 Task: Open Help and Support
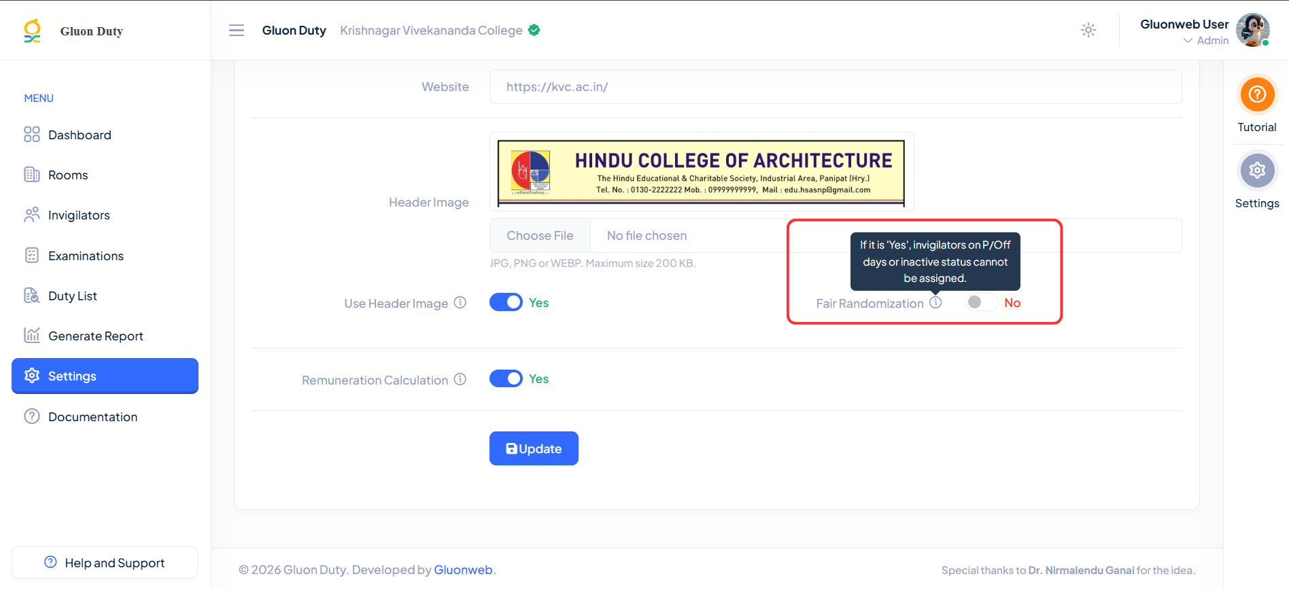(x=105, y=563)
